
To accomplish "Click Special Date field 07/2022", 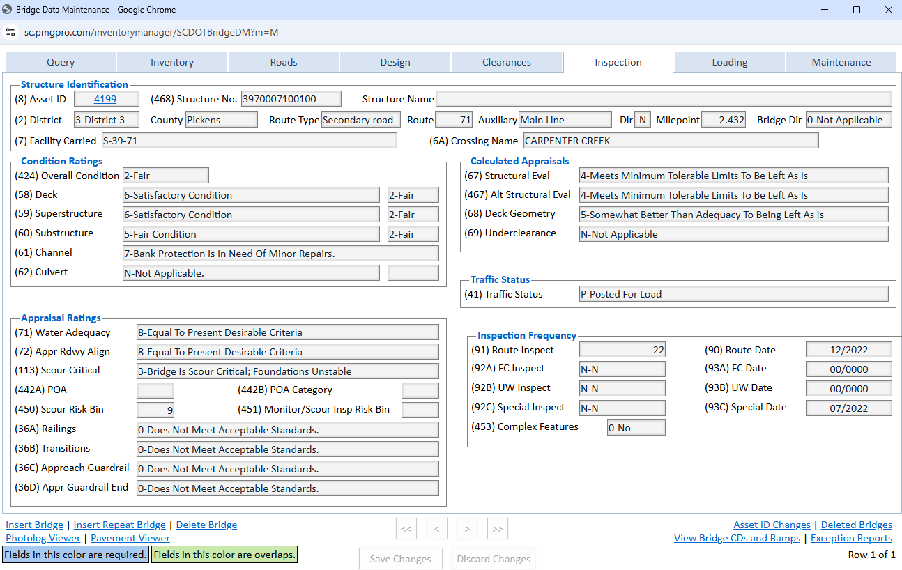I will coord(849,408).
